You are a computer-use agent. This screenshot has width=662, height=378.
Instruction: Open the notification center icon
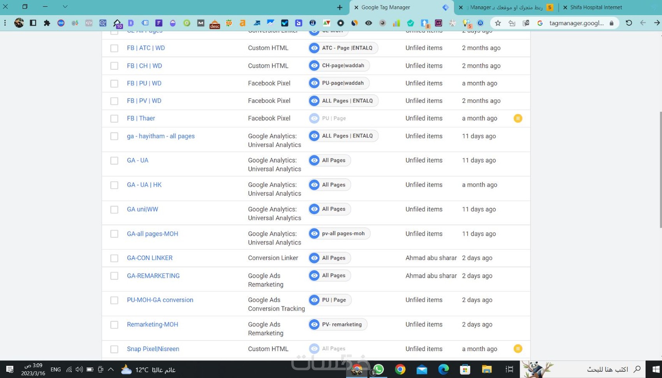(10, 369)
